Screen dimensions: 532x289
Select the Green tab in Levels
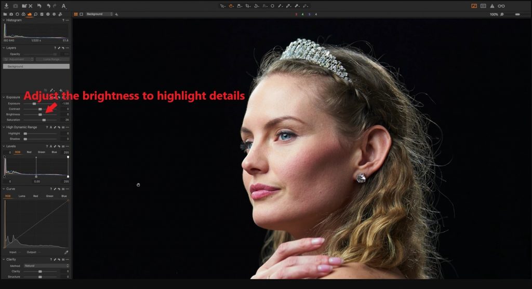42,152
